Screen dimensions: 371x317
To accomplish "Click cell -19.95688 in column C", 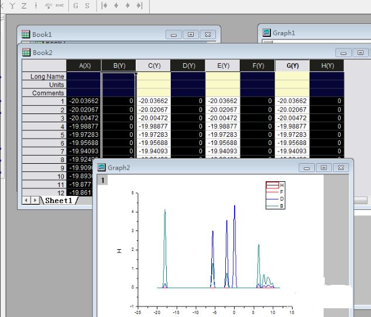I will click(x=153, y=143).
